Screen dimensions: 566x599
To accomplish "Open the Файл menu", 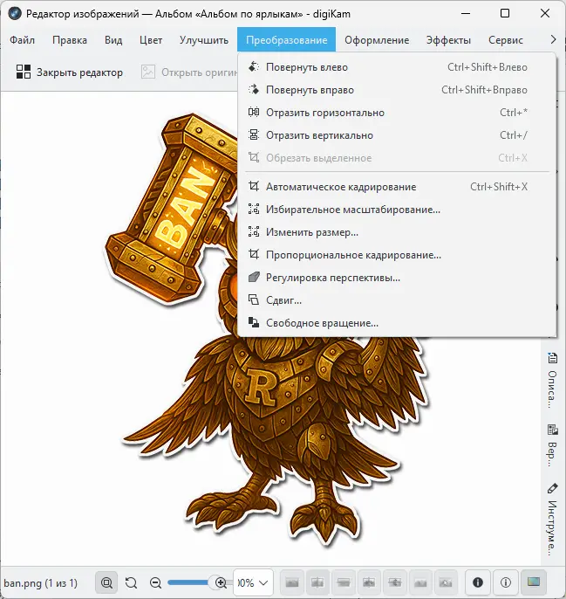I will pyautogui.click(x=22, y=40).
